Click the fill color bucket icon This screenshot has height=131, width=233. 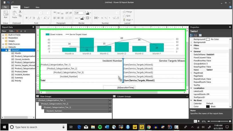pyautogui.click(x=88, y=13)
